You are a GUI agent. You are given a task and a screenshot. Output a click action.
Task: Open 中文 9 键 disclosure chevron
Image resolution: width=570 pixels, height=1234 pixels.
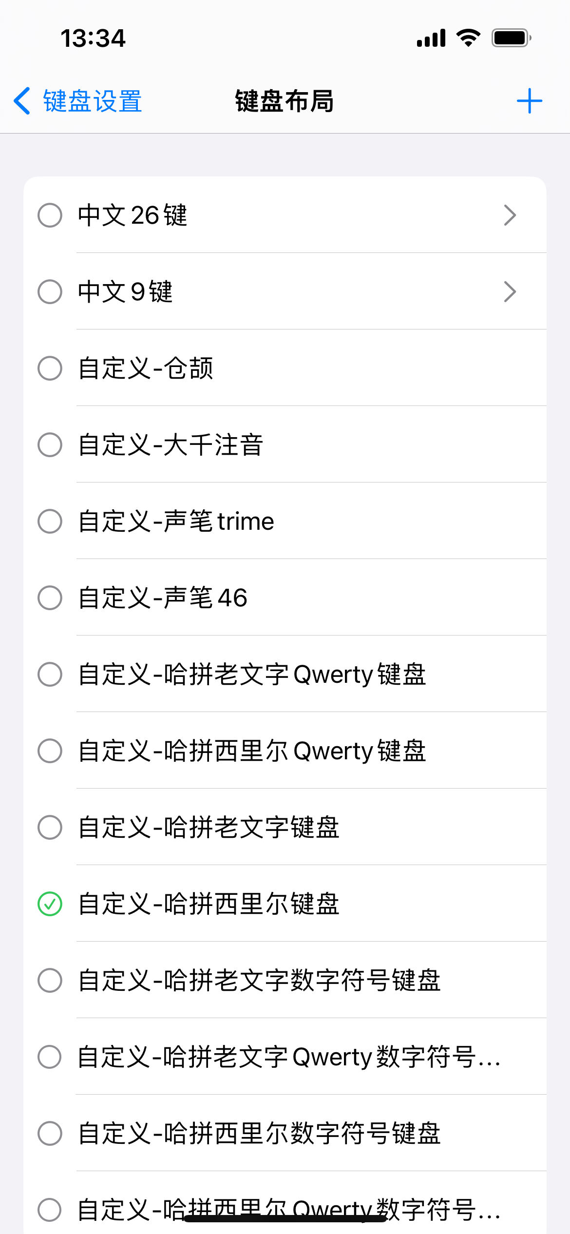click(x=510, y=292)
